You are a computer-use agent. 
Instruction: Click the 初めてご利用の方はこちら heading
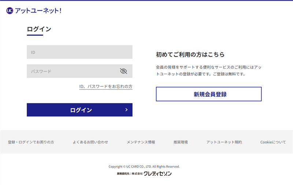click(190, 54)
